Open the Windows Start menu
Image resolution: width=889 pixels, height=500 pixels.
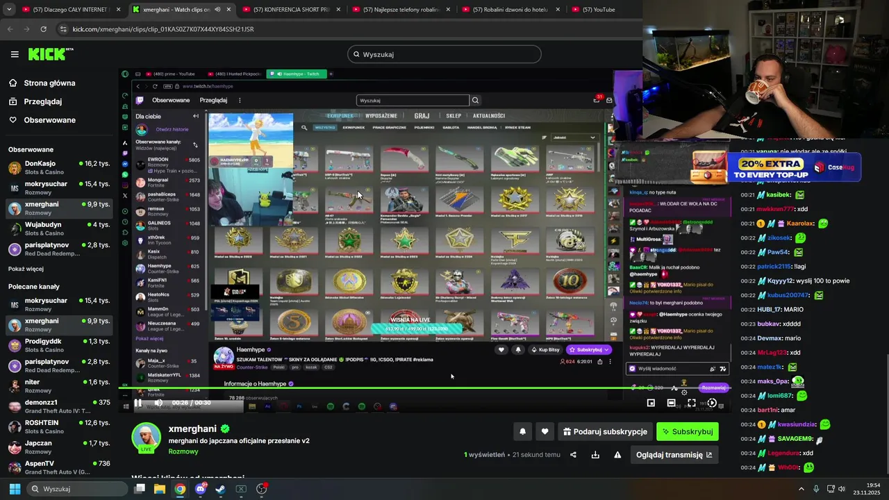(x=15, y=489)
